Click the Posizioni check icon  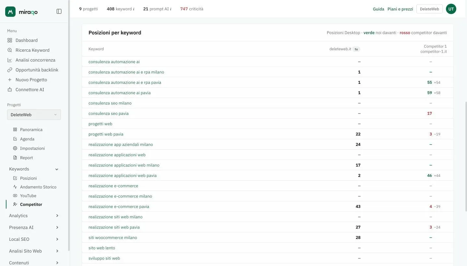[15, 178]
